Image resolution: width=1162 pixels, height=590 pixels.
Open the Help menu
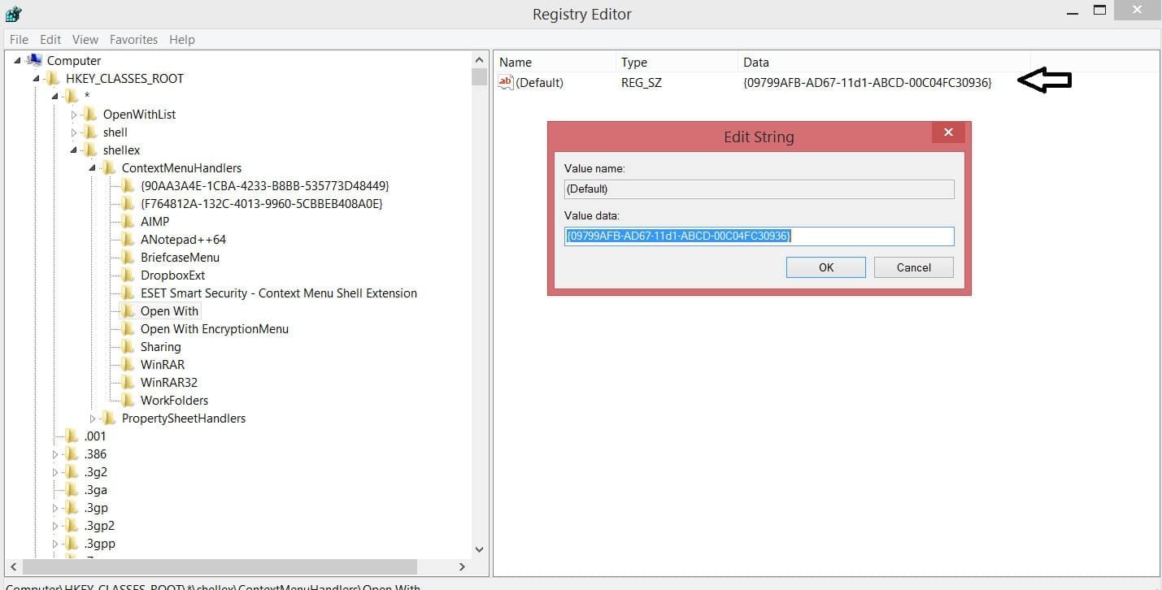(182, 39)
